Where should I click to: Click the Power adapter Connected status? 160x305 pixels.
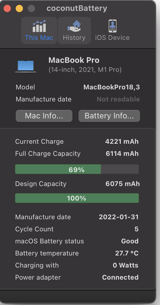click(120, 277)
